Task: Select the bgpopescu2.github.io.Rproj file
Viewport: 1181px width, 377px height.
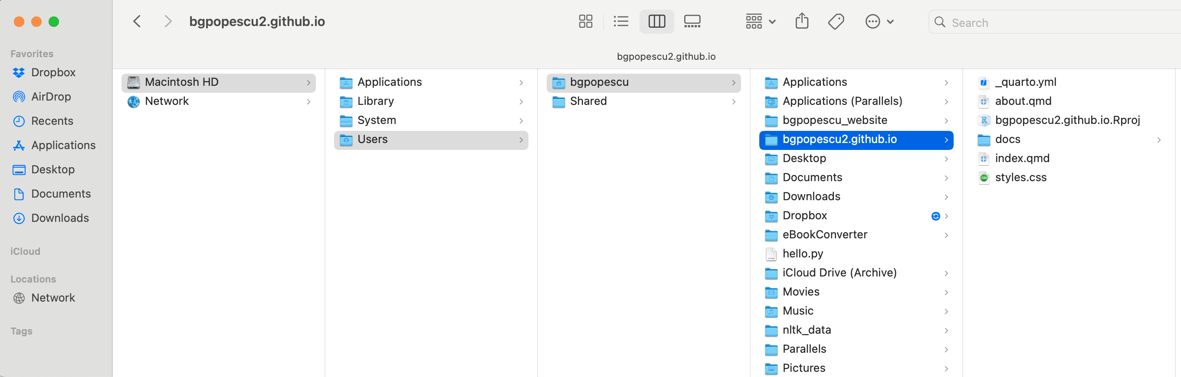Action: [x=1067, y=120]
